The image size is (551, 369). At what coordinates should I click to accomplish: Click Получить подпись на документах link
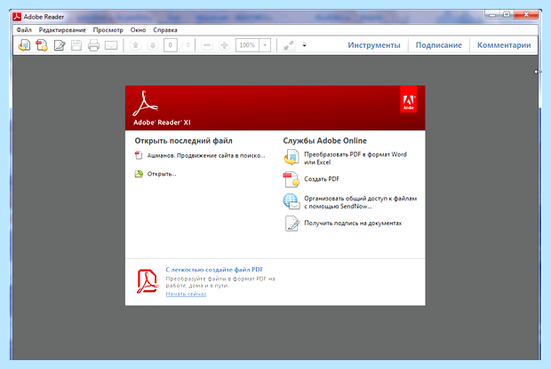(x=353, y=223)
